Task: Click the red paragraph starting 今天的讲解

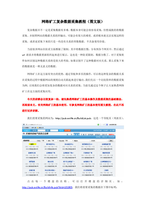Action: [x=73, y=105]
